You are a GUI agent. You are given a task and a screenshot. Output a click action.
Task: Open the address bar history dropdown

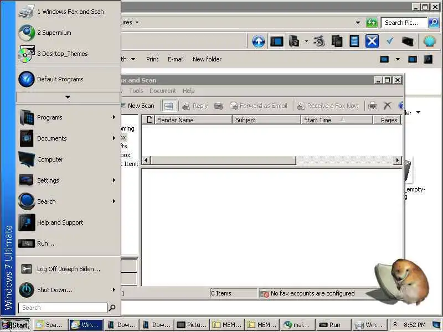[358, 23]
